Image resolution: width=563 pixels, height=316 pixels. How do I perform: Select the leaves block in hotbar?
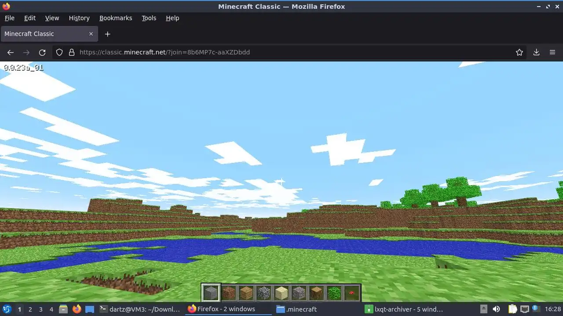(x=334, y=293)
